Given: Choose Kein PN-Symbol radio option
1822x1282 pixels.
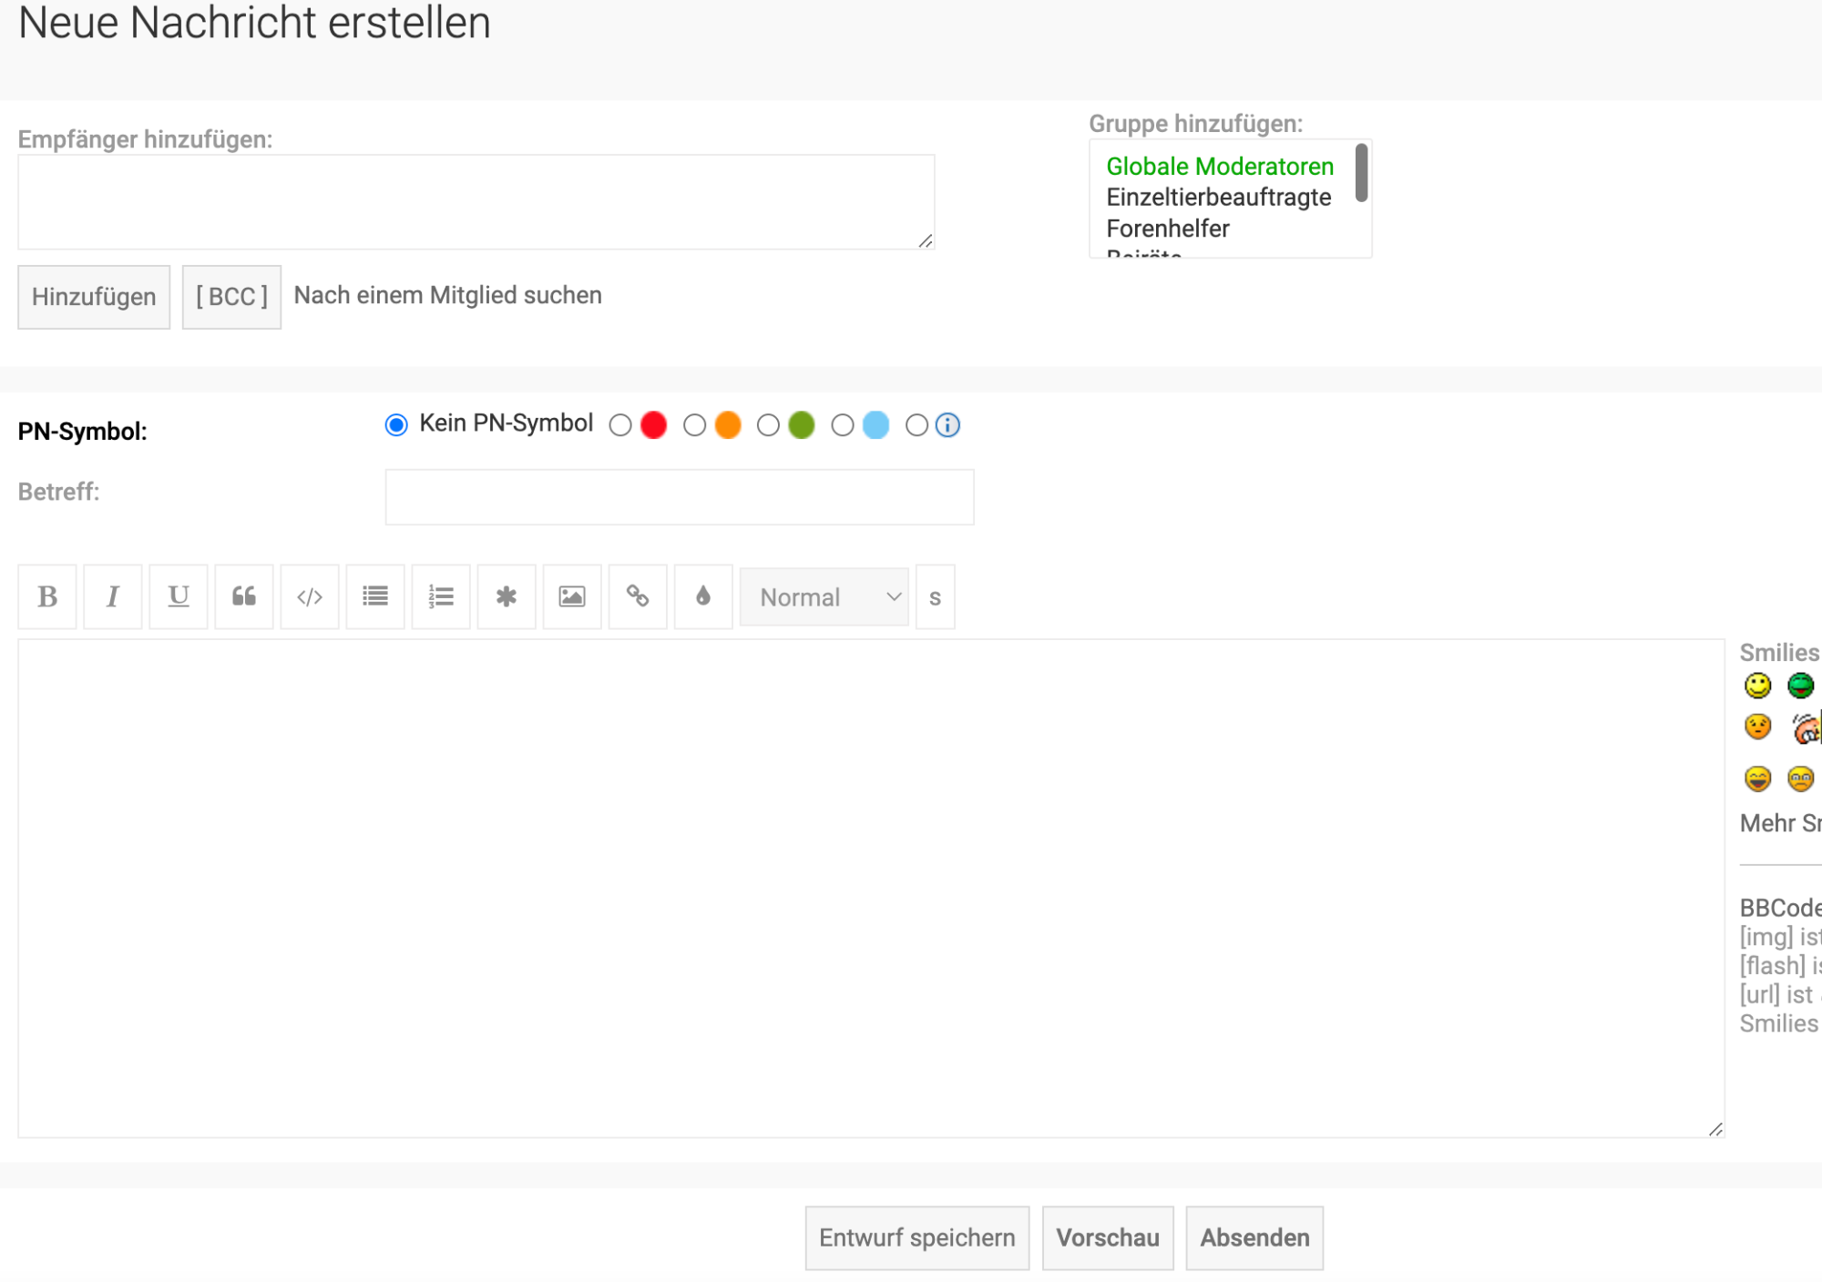Looking at the screenshot, I should point(396,425).
